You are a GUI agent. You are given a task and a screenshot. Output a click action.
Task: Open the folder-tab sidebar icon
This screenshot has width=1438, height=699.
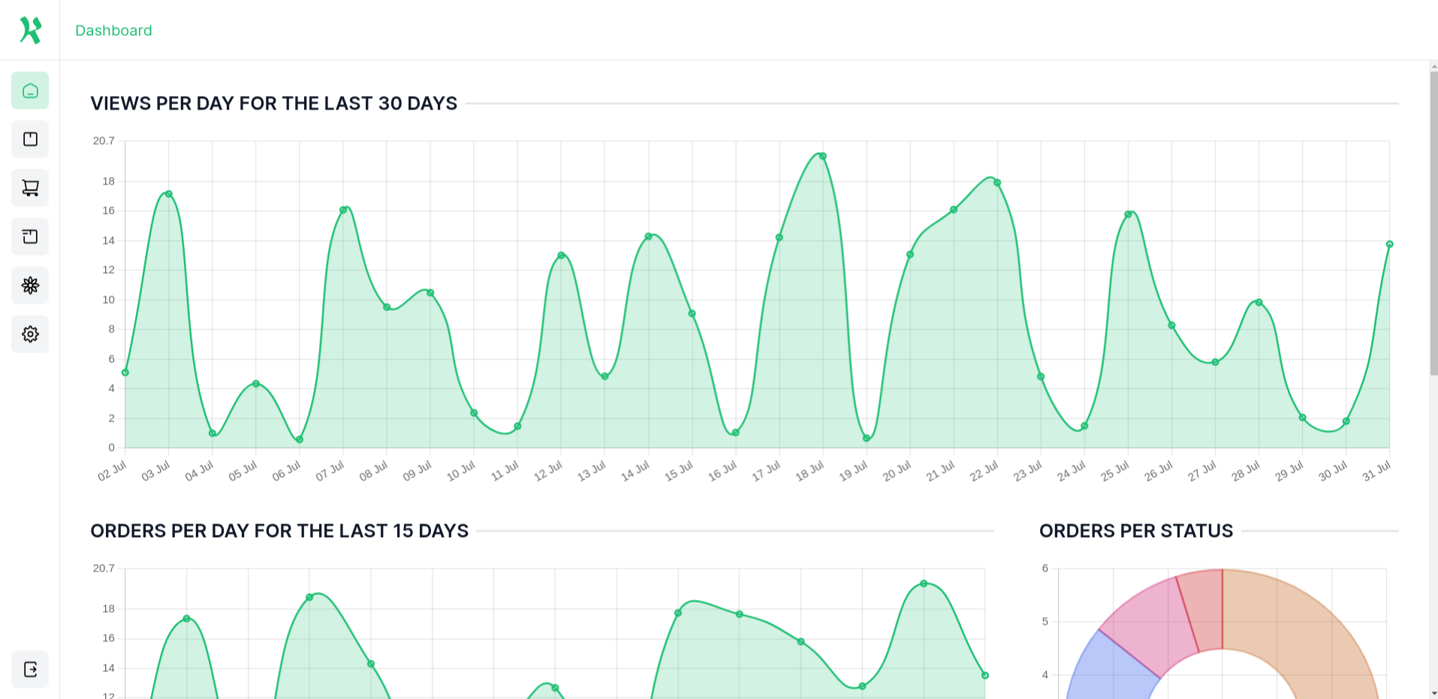(30, 237)
